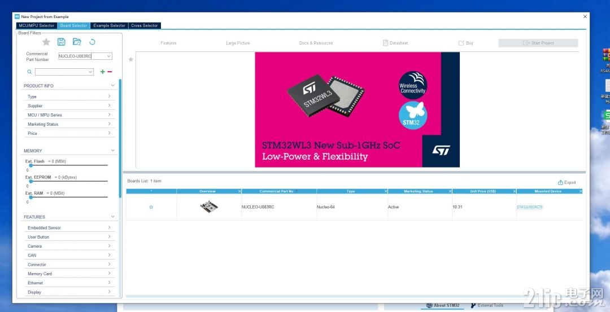This screenshot has width=610, height=312.
Task: Switch to the Board Selector tab
Action: (x=73, y=25)
